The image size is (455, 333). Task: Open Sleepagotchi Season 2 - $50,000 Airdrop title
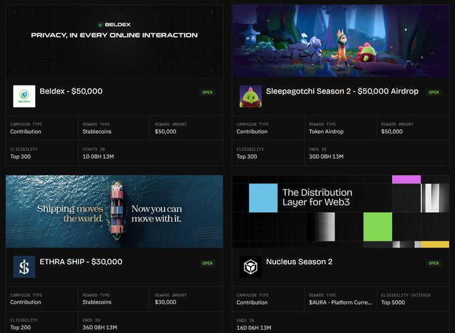coord(342,91)
